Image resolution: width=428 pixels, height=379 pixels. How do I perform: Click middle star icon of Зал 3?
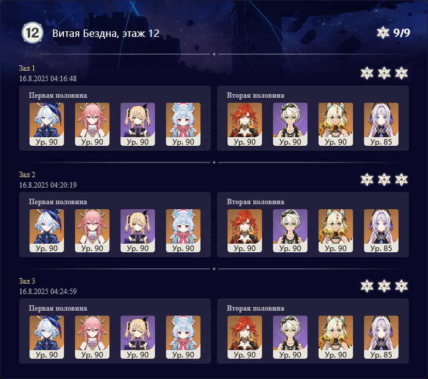pyautogui.click(x=384, y=286)
